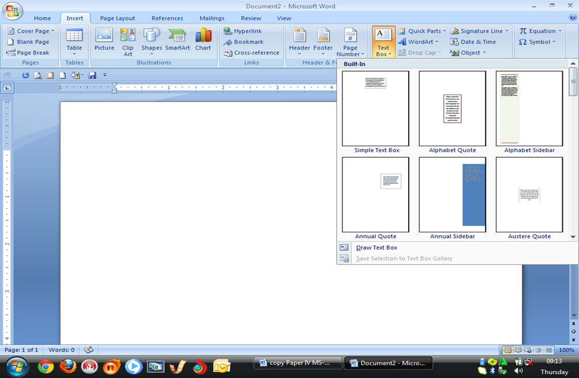Open the Shapes gallery
This screenshot has width=579, height=378.
click(151, 42)
